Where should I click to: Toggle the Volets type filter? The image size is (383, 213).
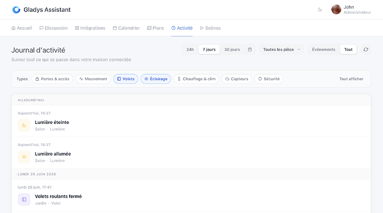[125, 79]
